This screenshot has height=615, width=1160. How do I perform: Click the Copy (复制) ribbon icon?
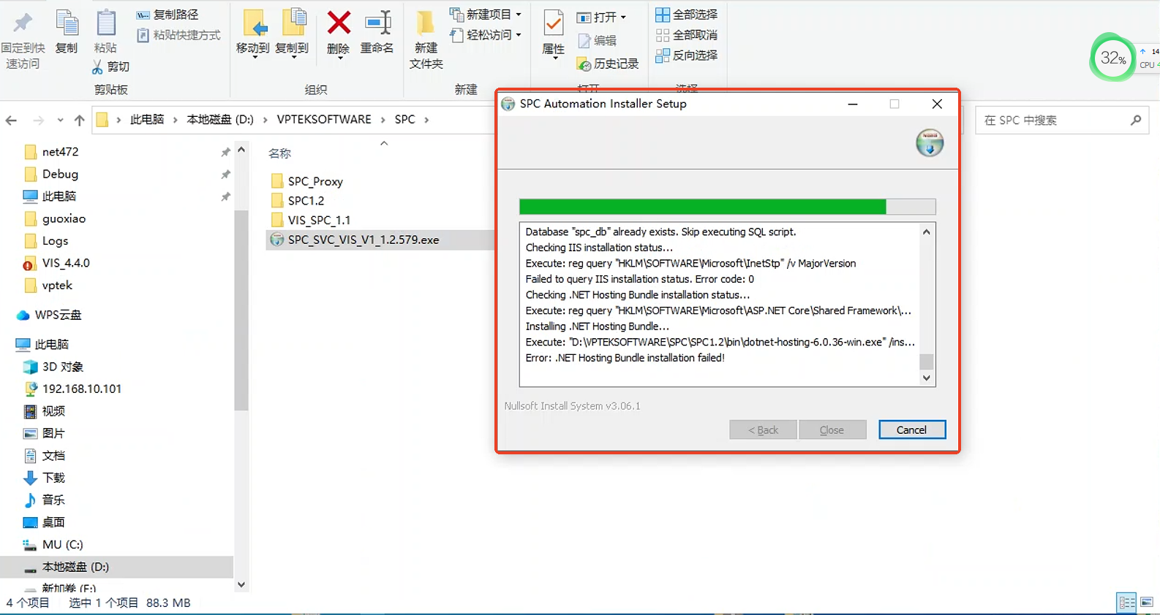67,23
